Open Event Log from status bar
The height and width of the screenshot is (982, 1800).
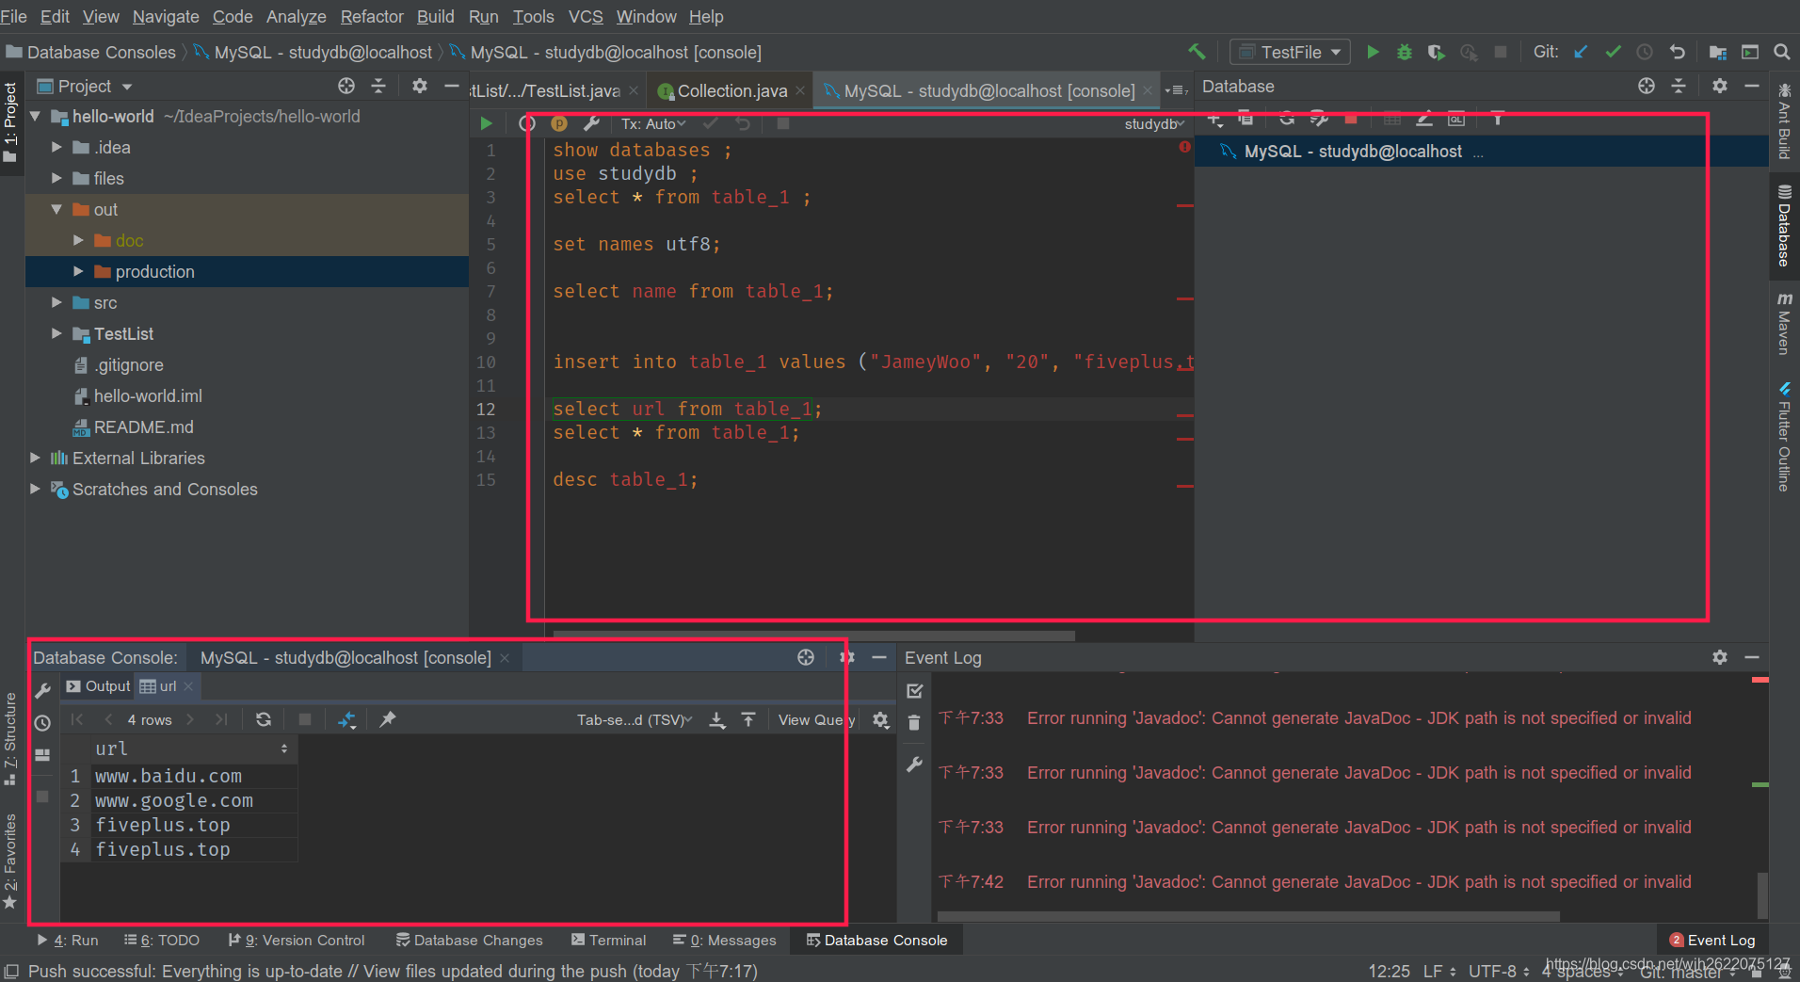point(1712,940)
